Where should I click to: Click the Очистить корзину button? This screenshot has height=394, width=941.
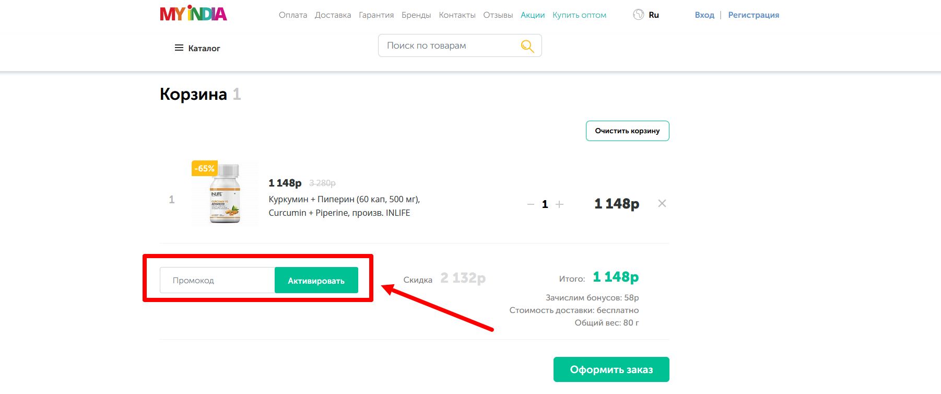pos(627,131)
